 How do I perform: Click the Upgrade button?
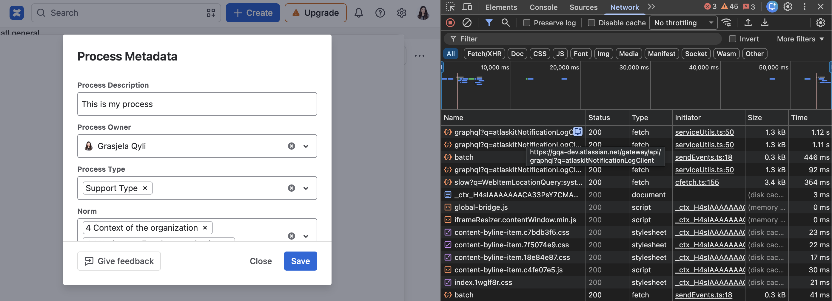(315, 13)
